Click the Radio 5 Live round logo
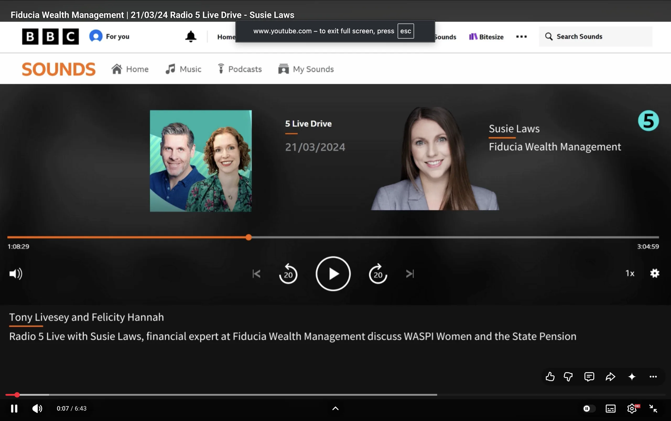Screen dimensions: 671x421 (x=648, y=121)
